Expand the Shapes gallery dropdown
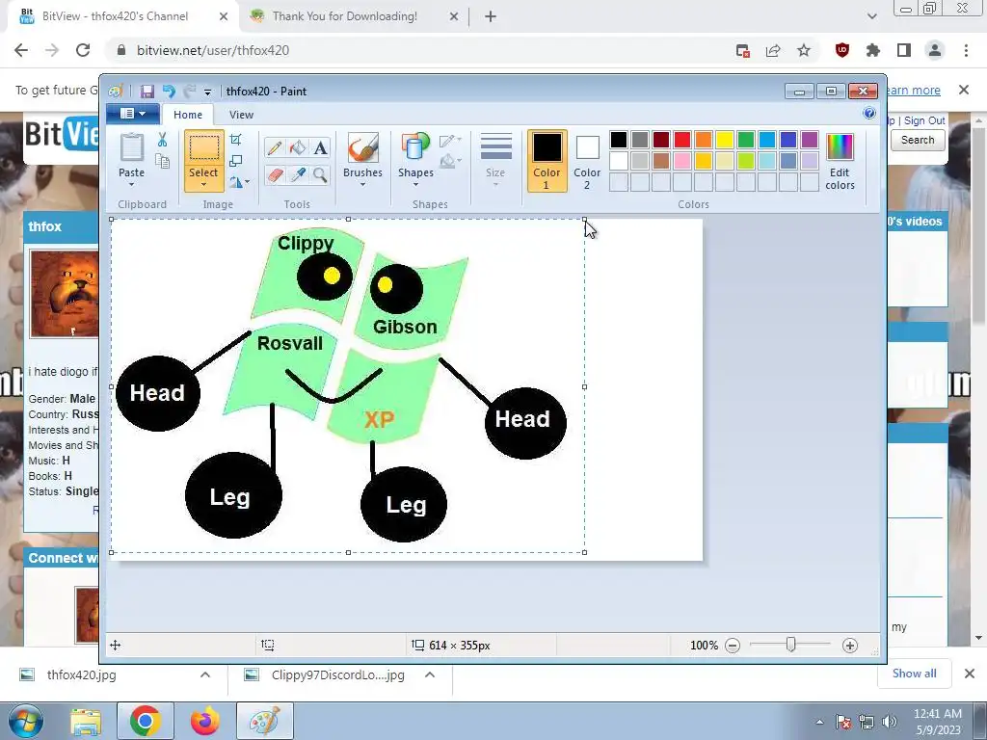 click(415, 185)
